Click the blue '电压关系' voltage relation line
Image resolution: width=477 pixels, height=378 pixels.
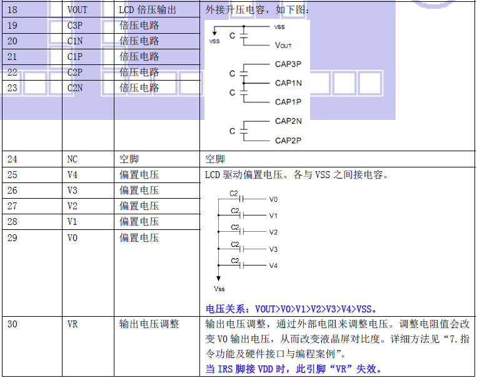pyautogui.click(x=291, y=309)
